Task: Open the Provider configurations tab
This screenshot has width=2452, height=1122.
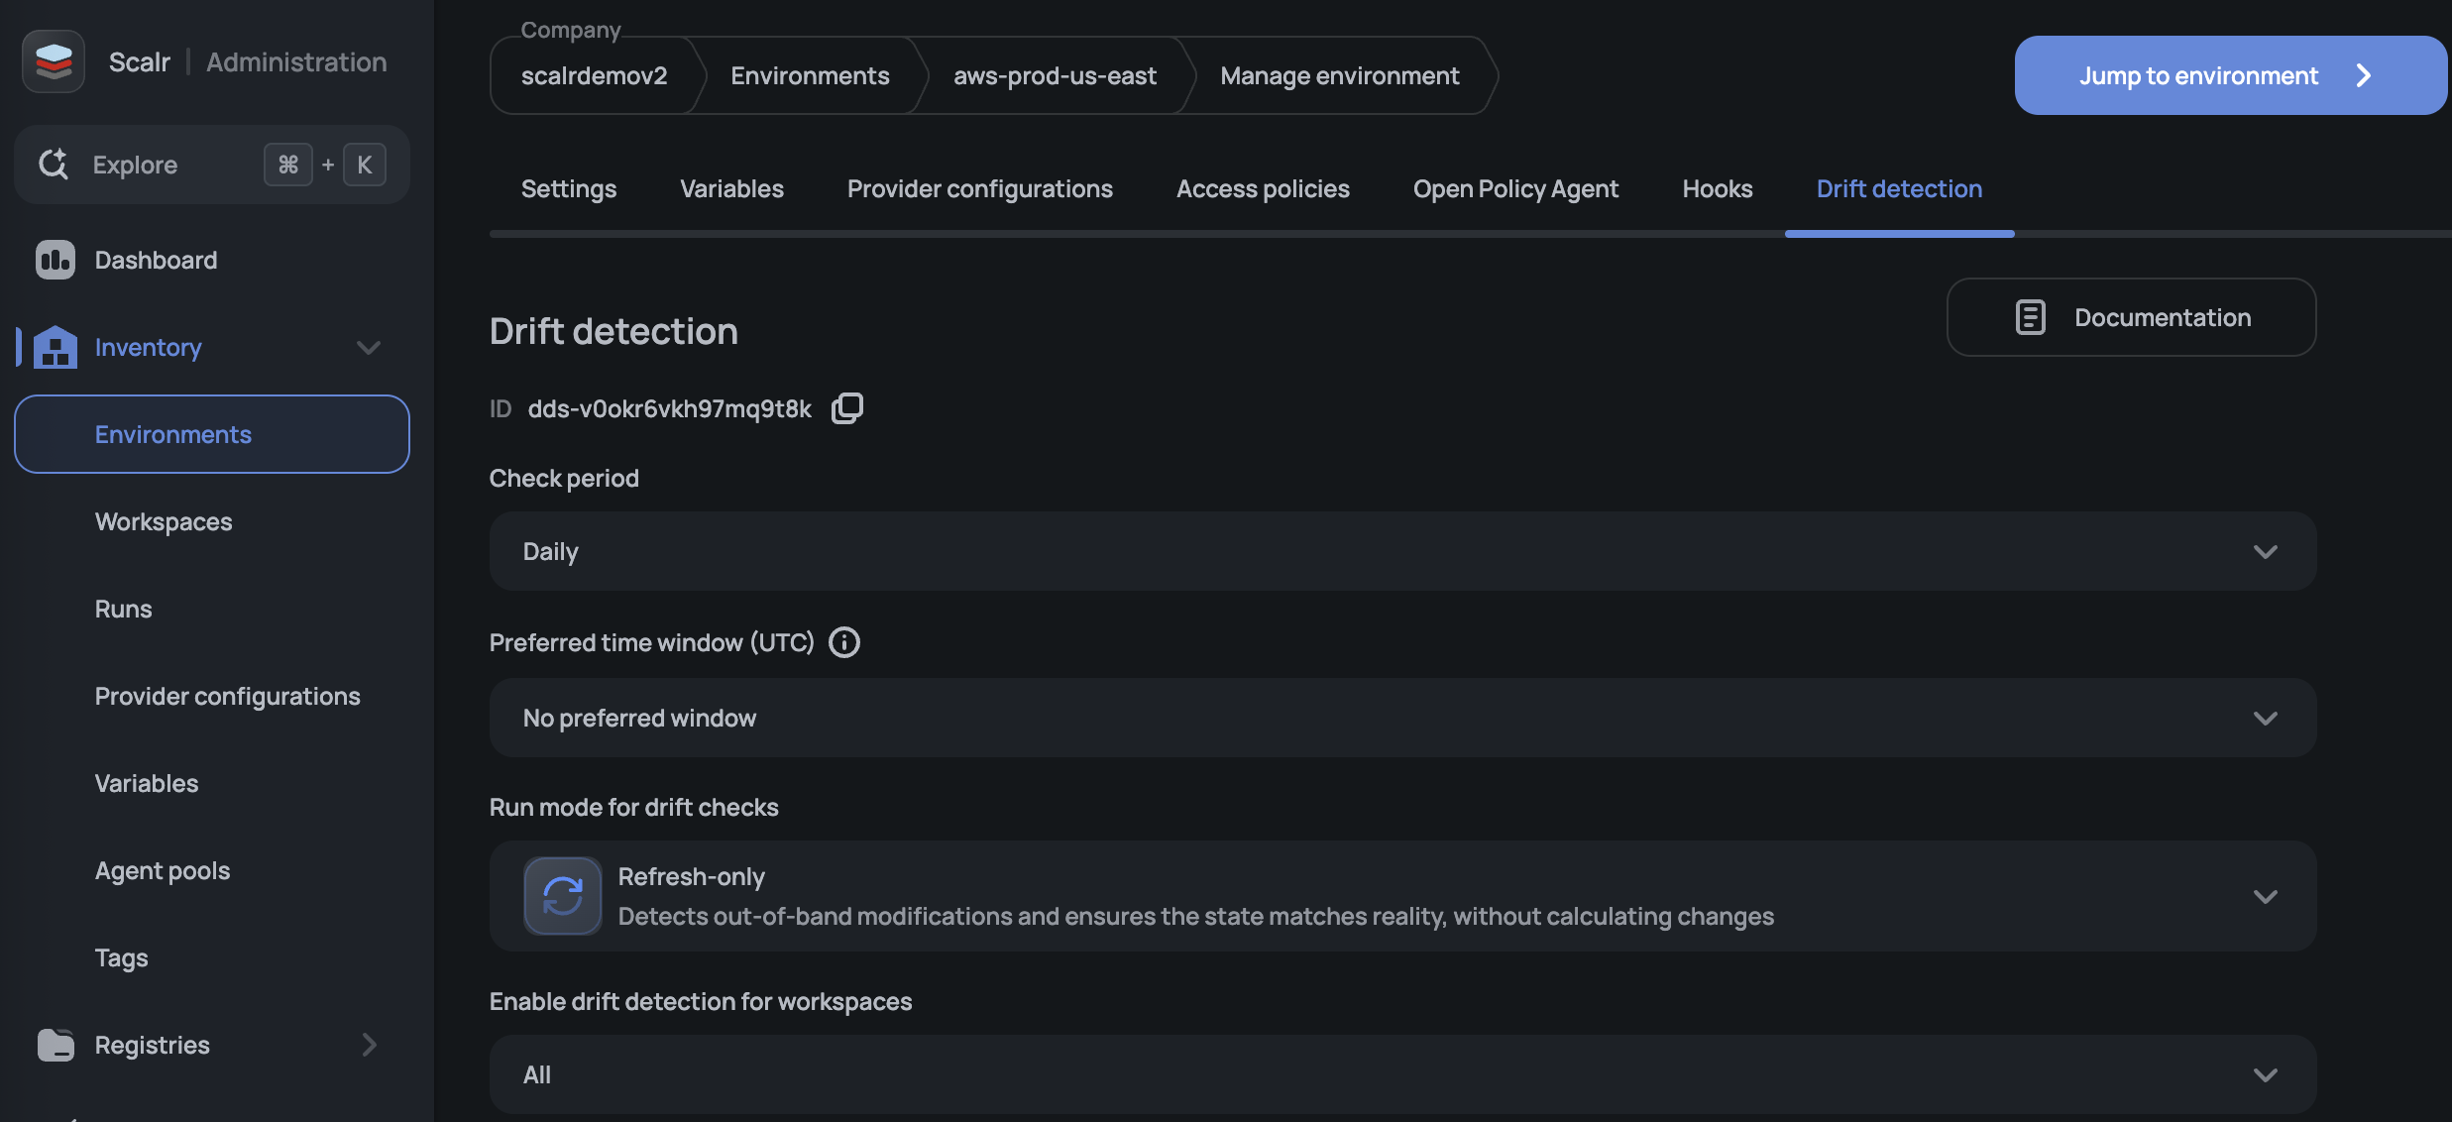Action: click(x=980, y=188)
